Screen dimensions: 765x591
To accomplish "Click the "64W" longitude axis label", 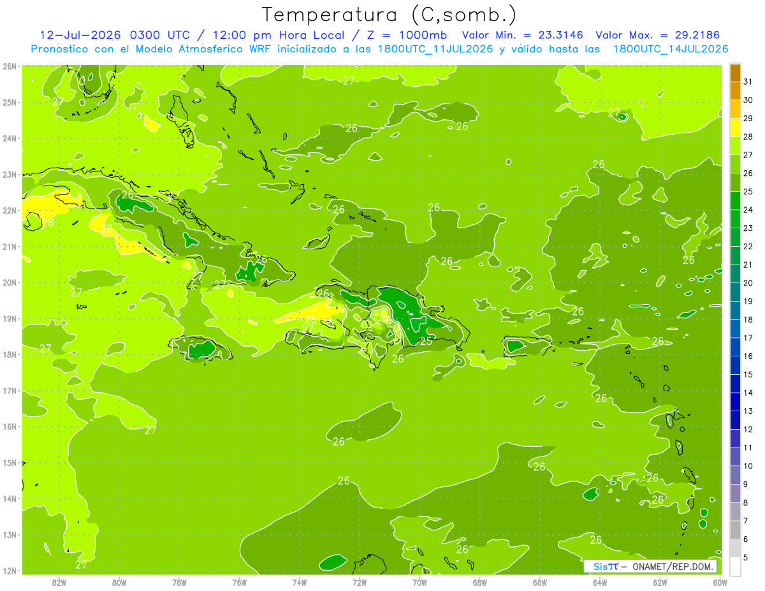I will 600,581.
